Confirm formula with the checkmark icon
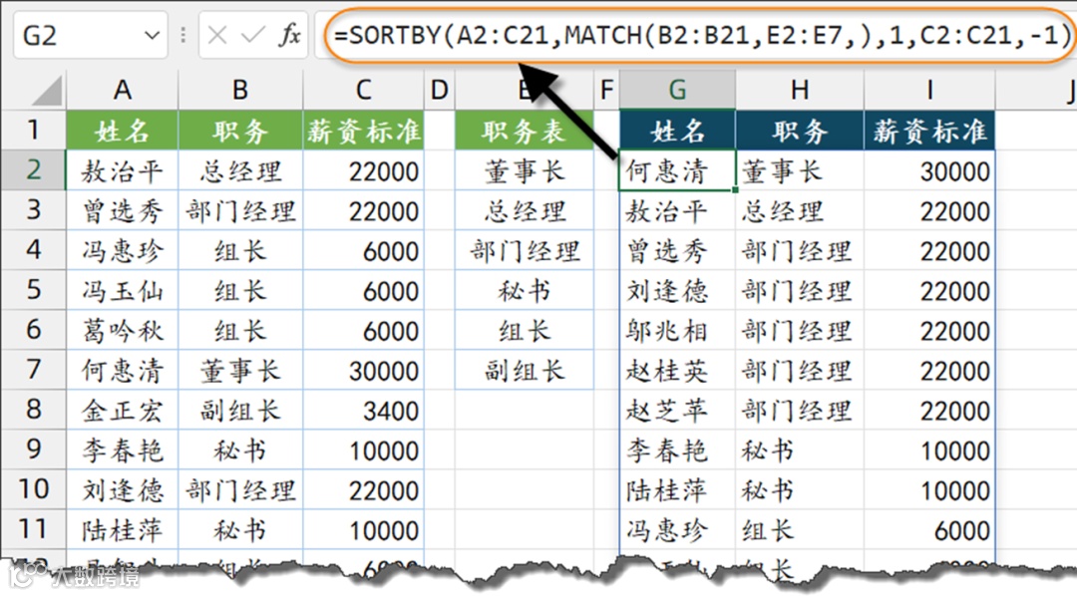Image resolution: width=1077 pixels, height=596 pixels. (x=252, y=35)
